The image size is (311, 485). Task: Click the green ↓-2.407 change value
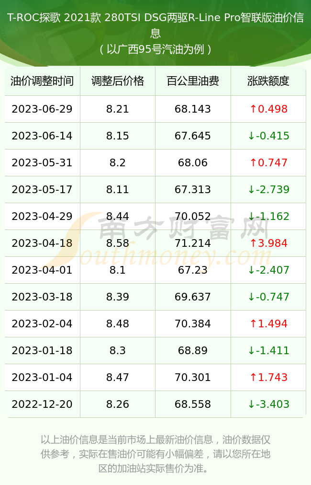coord(268,270)
